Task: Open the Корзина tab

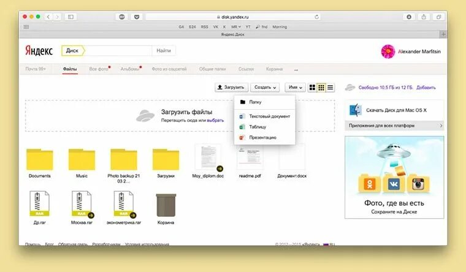Action: click(274, 69)
